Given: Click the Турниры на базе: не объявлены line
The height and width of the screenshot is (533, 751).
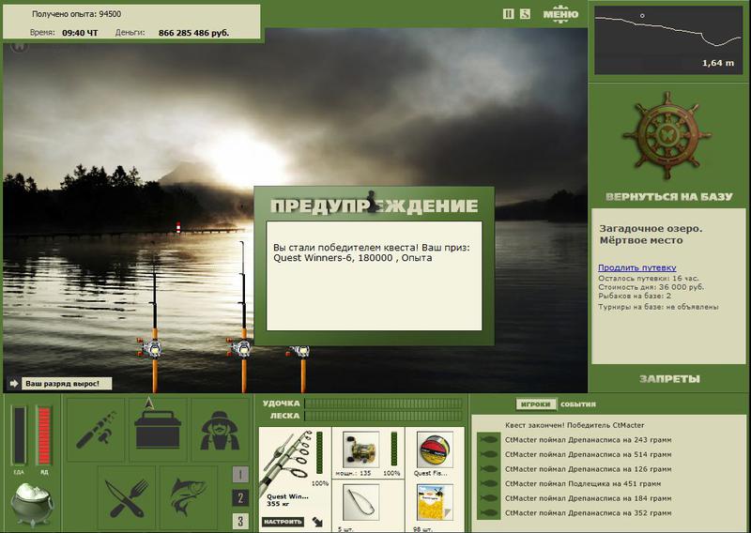Looking at the screenshot, I should coord(658,307).
